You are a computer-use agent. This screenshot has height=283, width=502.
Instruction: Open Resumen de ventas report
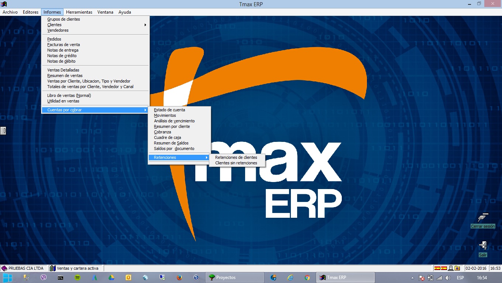[x=95, y=76]
